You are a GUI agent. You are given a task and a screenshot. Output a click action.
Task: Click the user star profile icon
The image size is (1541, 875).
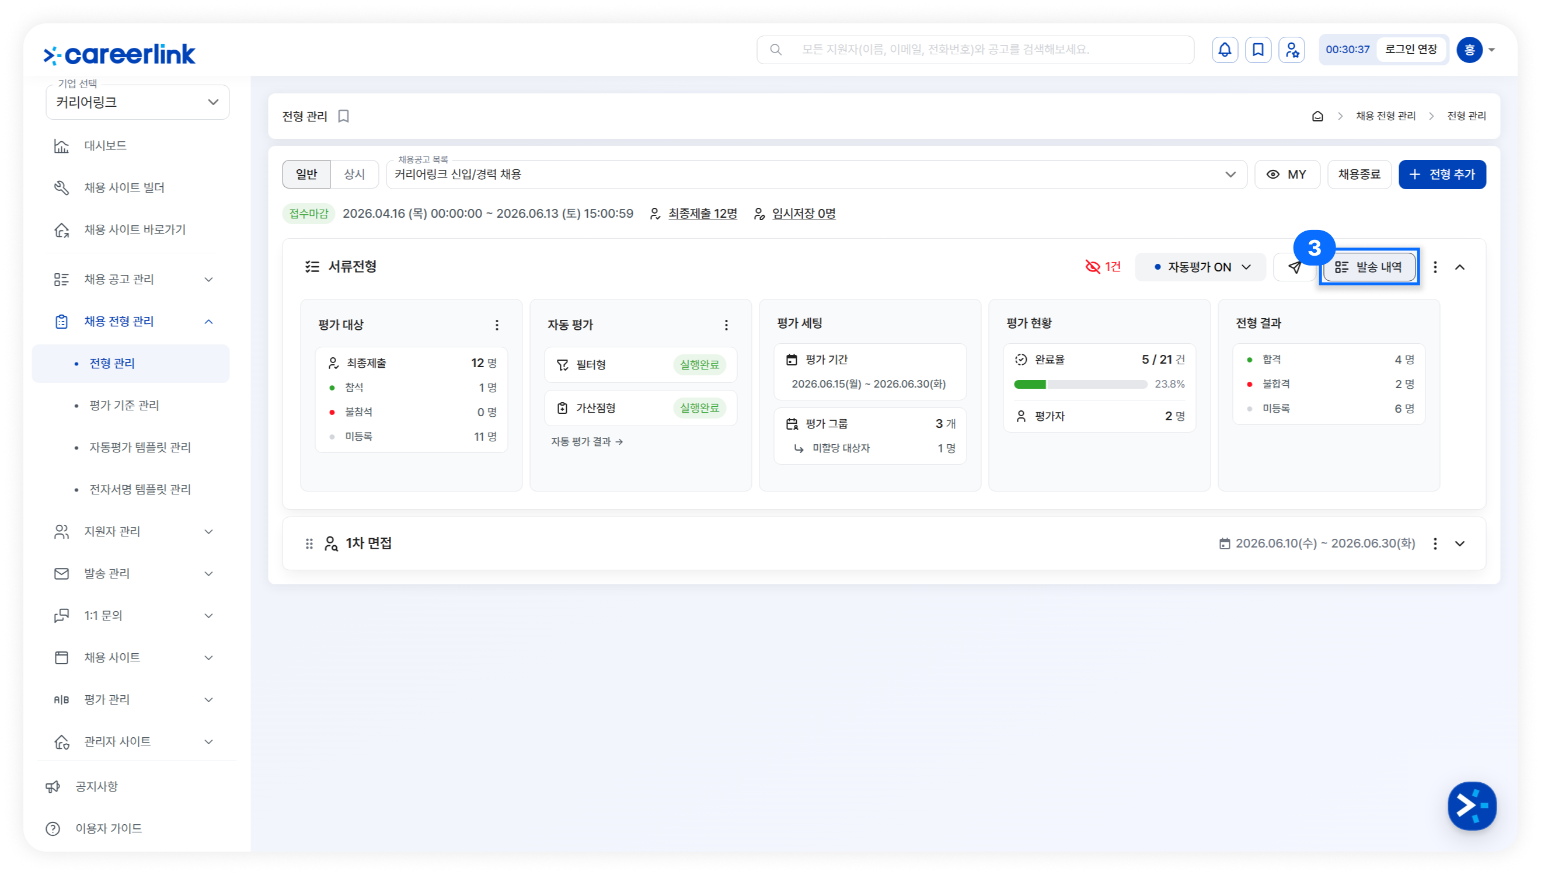[1292, 50]
